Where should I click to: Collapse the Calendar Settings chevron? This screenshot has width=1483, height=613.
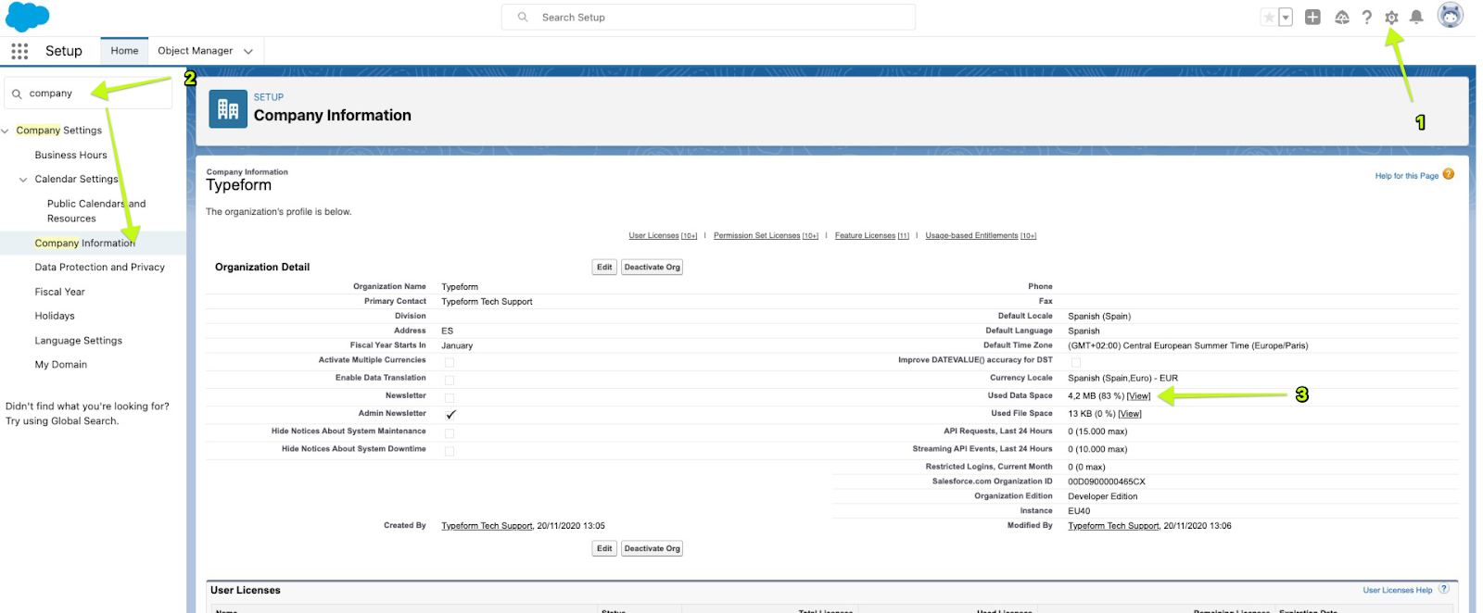pyautogui.click(x=23, y=180)
